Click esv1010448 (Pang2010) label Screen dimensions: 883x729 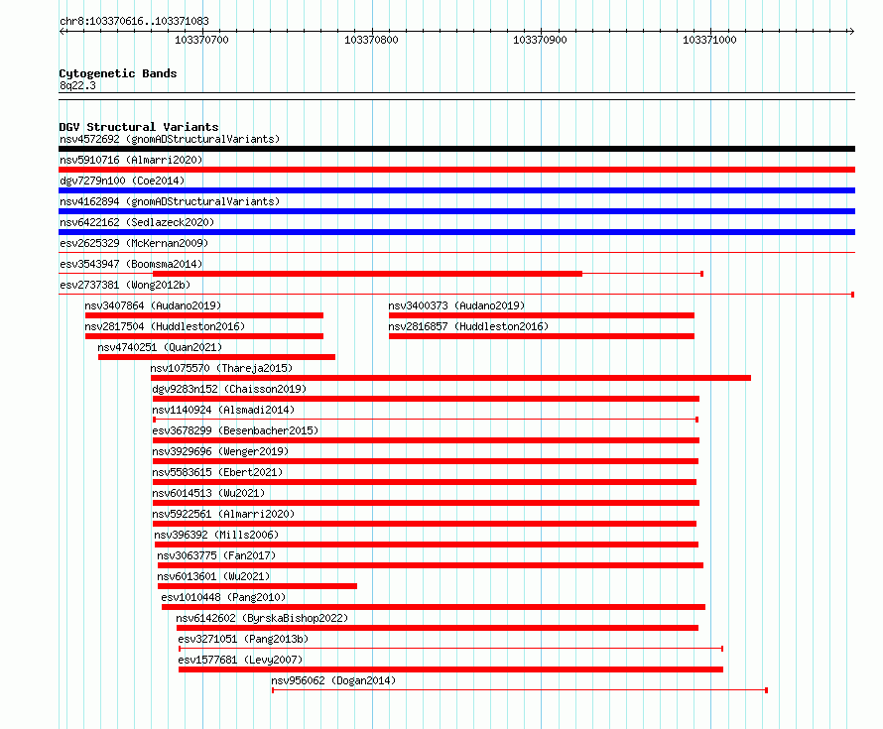(x=223, y=597)
